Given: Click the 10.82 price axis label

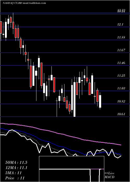Looking at the screenshot, I should tap(121, 101).
